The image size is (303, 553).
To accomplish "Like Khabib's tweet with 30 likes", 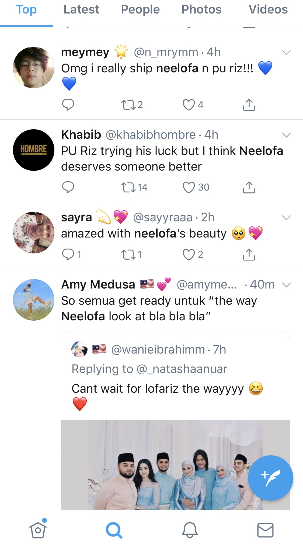I will pyautogui.click(x=189, y=187).
